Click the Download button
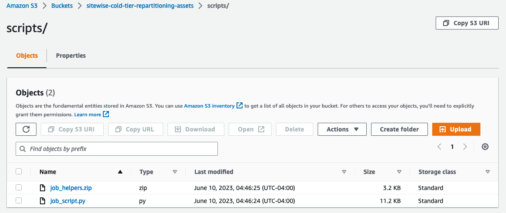Viewport: 506px width, 213px height. click(196, 129)
